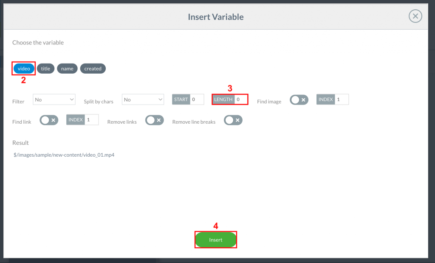Click the X icon on Find image toggle
435x263 pixels.
303,100
